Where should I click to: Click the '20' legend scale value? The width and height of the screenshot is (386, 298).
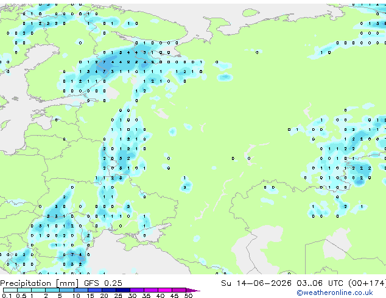coord(104,296)
